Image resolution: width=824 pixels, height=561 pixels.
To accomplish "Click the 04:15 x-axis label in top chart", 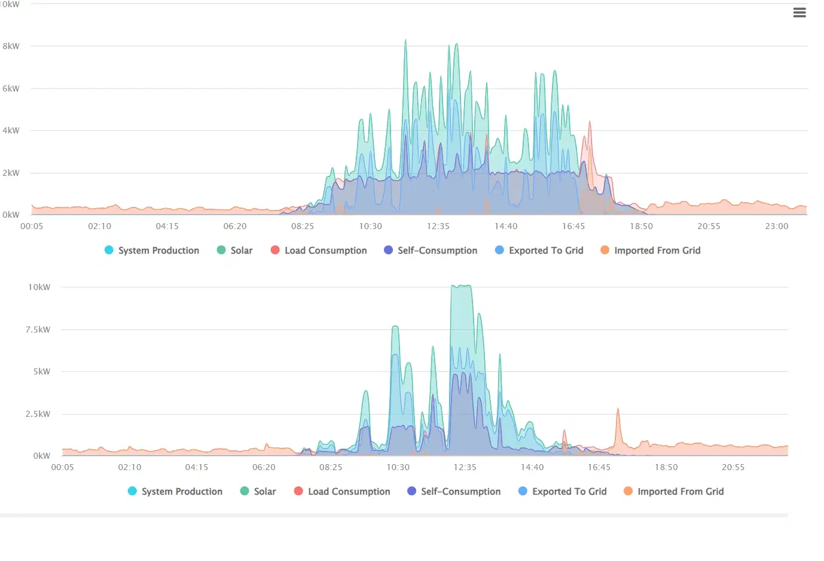I will click(167, 226).
